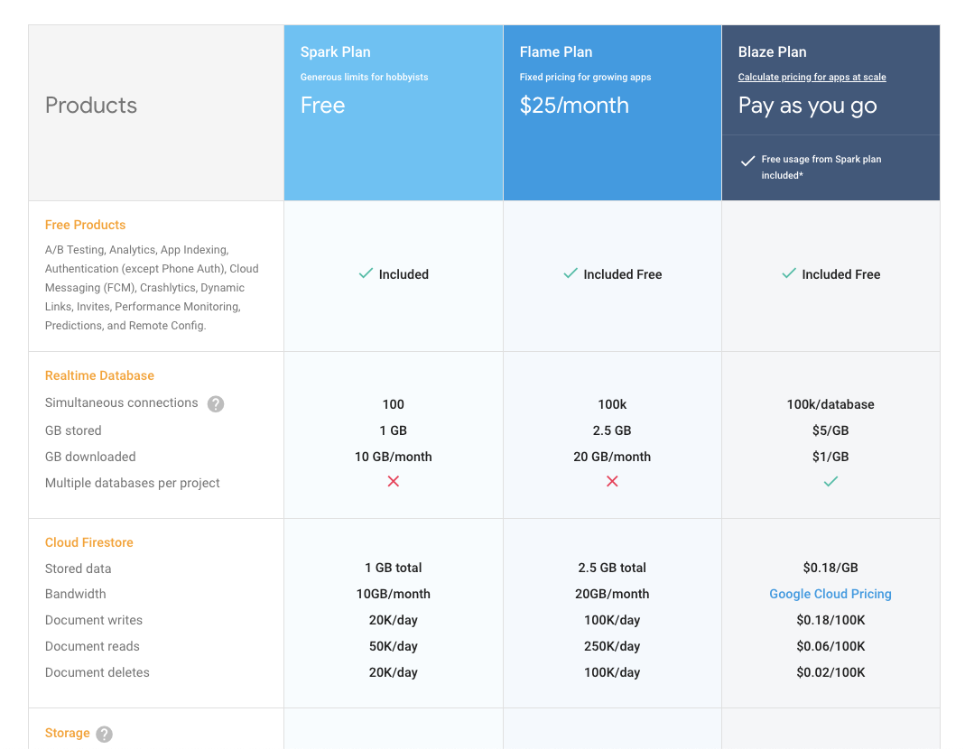
Task: Click the 10 GB/month Realtime Database value
Action: (394, 457)
